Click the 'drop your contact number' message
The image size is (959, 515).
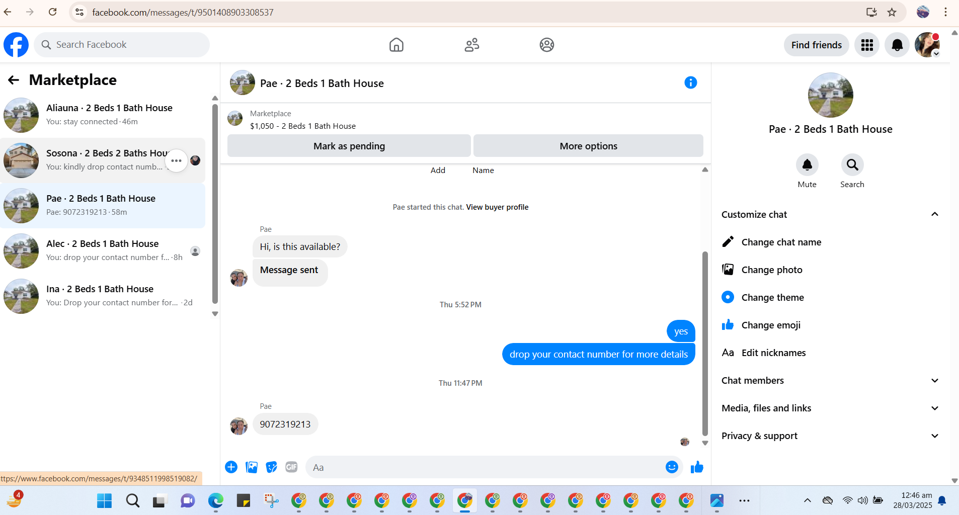pos(599,354)
